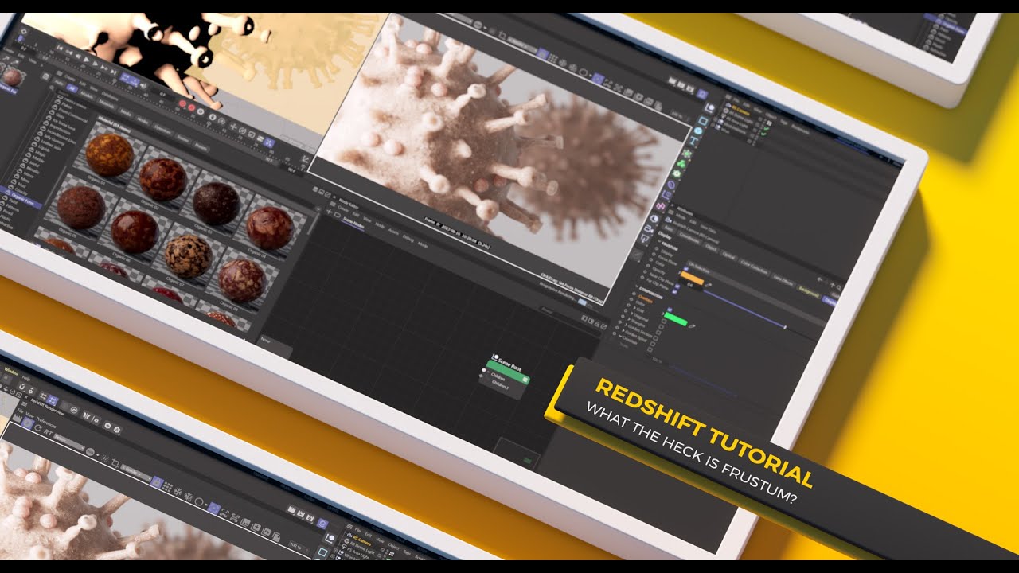Select the Organic 01 orange material thumbnail
The image size is (1019, 573).
[x=109, y=154]
